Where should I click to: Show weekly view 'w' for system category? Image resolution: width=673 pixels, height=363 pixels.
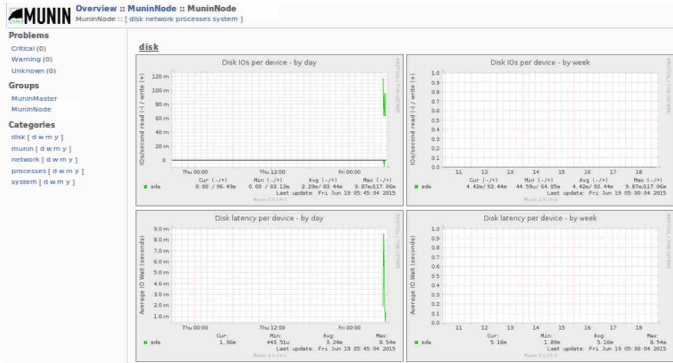(53, 182)
